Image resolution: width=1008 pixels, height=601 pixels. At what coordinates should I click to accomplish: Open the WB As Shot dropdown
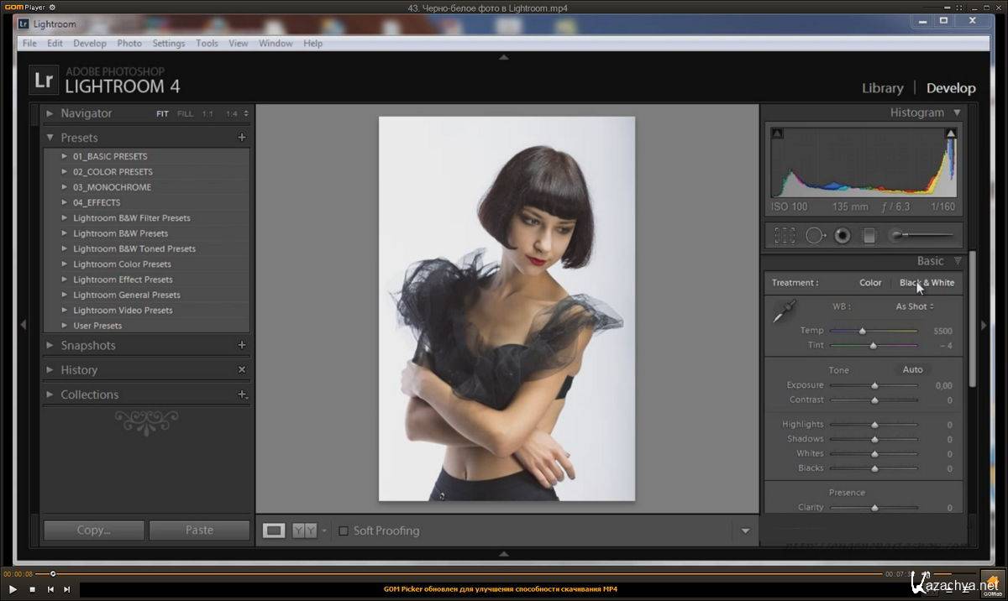pyautogui.click(x=914, y=306)
